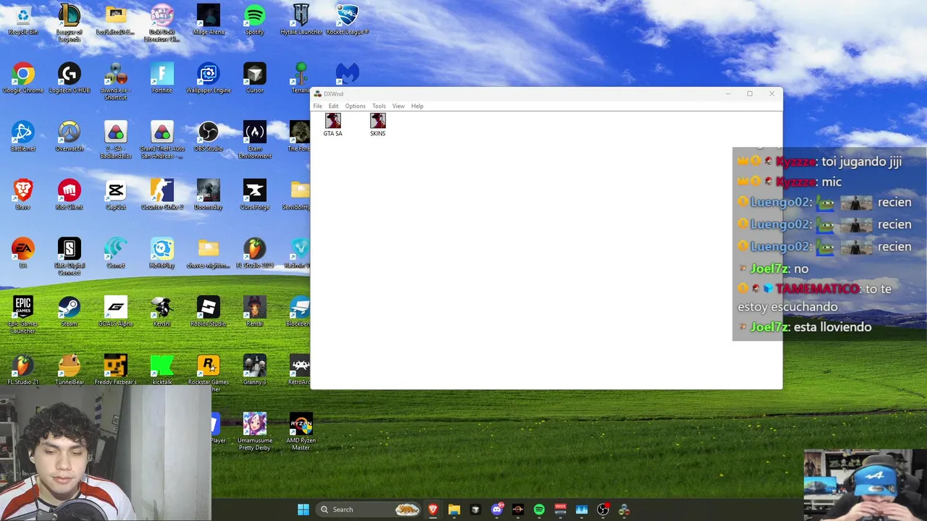This screenshot has width=927, height=521.
Task: Select the Slate Digital Connect desktop icon
Action: click(x=70, y=256)
